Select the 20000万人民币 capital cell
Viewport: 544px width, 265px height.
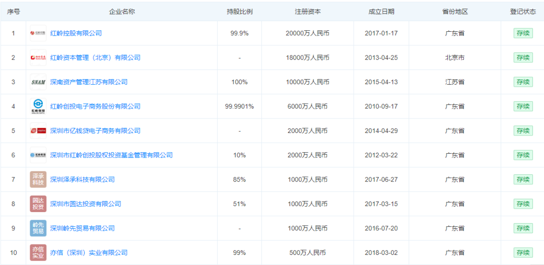308,33
